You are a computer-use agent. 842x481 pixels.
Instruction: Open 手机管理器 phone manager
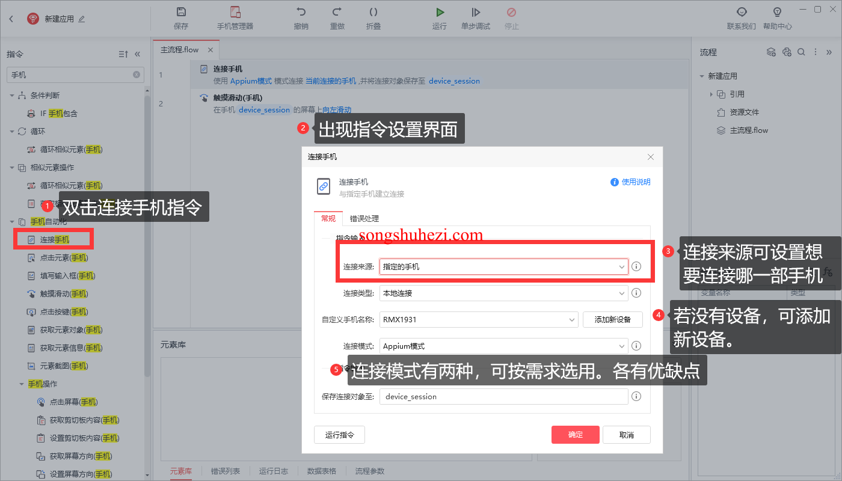pos(235,19)
